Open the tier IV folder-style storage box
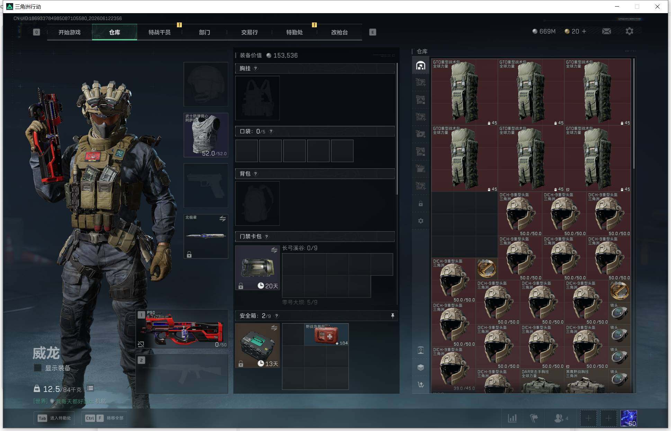This screenshot has height=431, width=671. (x=420, y=169)
